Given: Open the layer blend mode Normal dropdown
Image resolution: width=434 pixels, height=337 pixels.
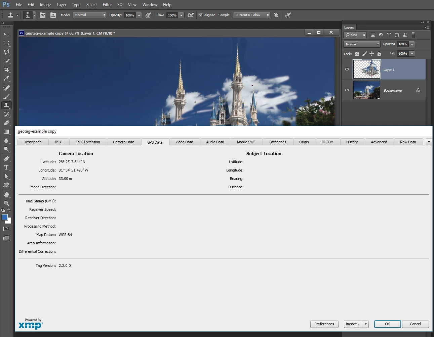Looking at the screenshot, I should coord(362,44).
